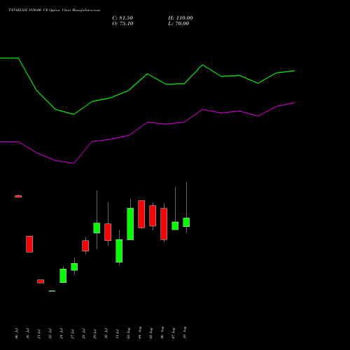
Task: Click the 04 Aug date label
Action: point(139,332)
